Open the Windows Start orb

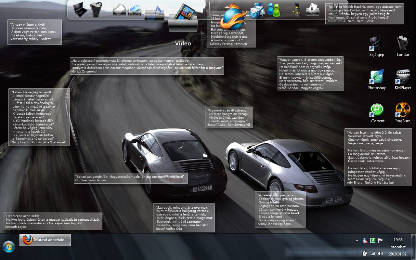[9, 247]
